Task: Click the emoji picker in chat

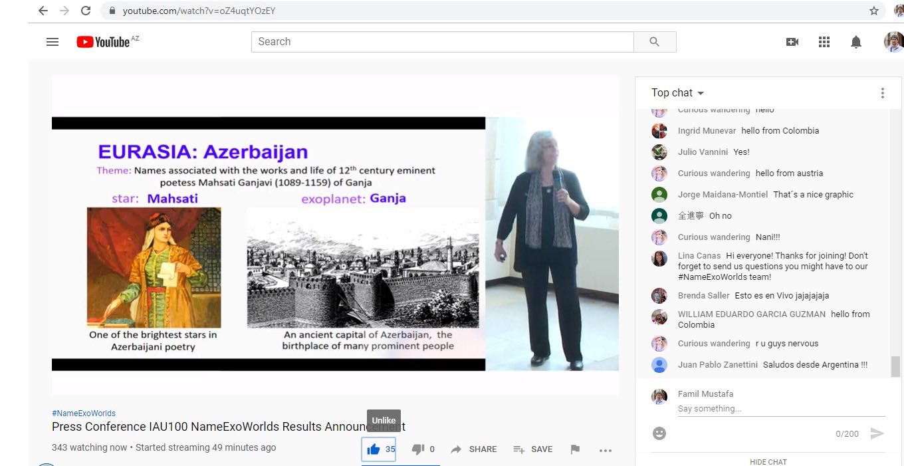Action: (x=659, y=433)
